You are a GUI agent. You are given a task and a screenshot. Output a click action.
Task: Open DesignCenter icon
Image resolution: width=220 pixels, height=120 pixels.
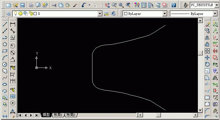pyautogui.click(x=144, y=5)
